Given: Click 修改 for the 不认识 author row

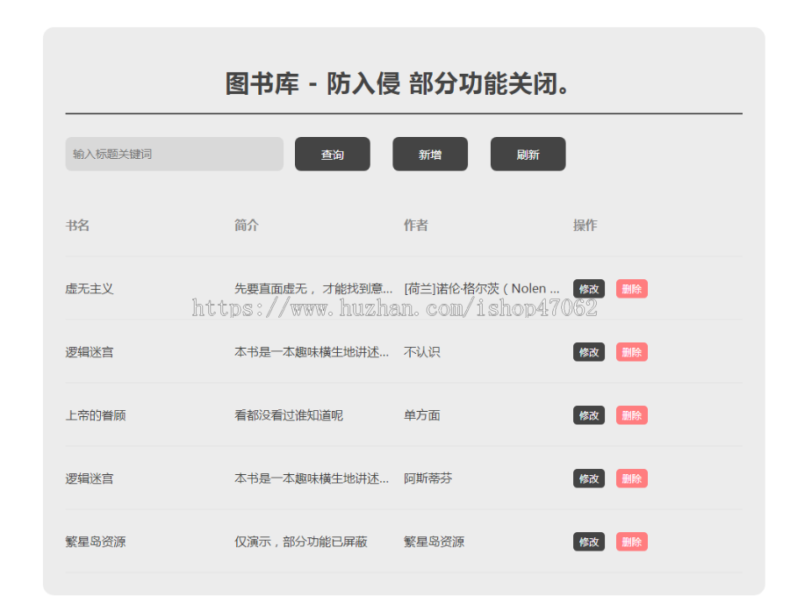Looking at the screenshot, I should pyautogui.click(x=589, y=352).
